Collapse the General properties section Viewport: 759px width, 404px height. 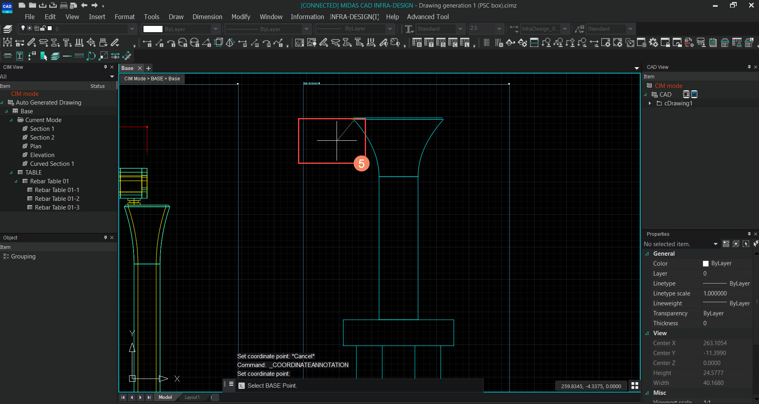[x=647, y=254]
